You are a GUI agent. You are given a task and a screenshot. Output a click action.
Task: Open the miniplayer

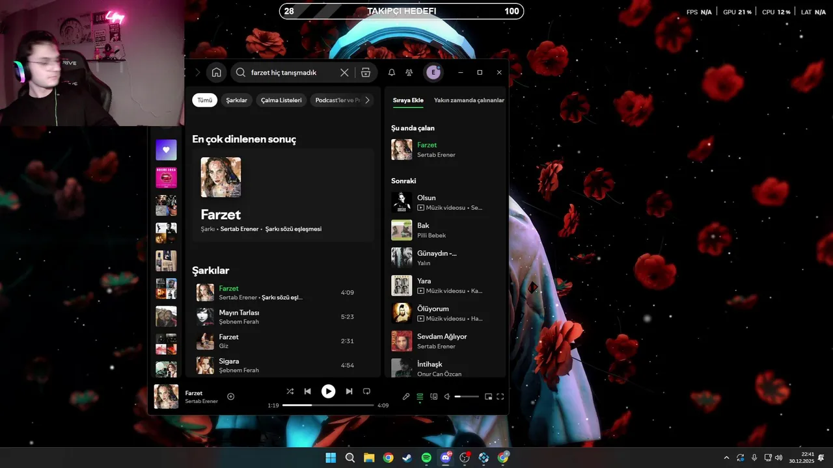pos(488,396)
